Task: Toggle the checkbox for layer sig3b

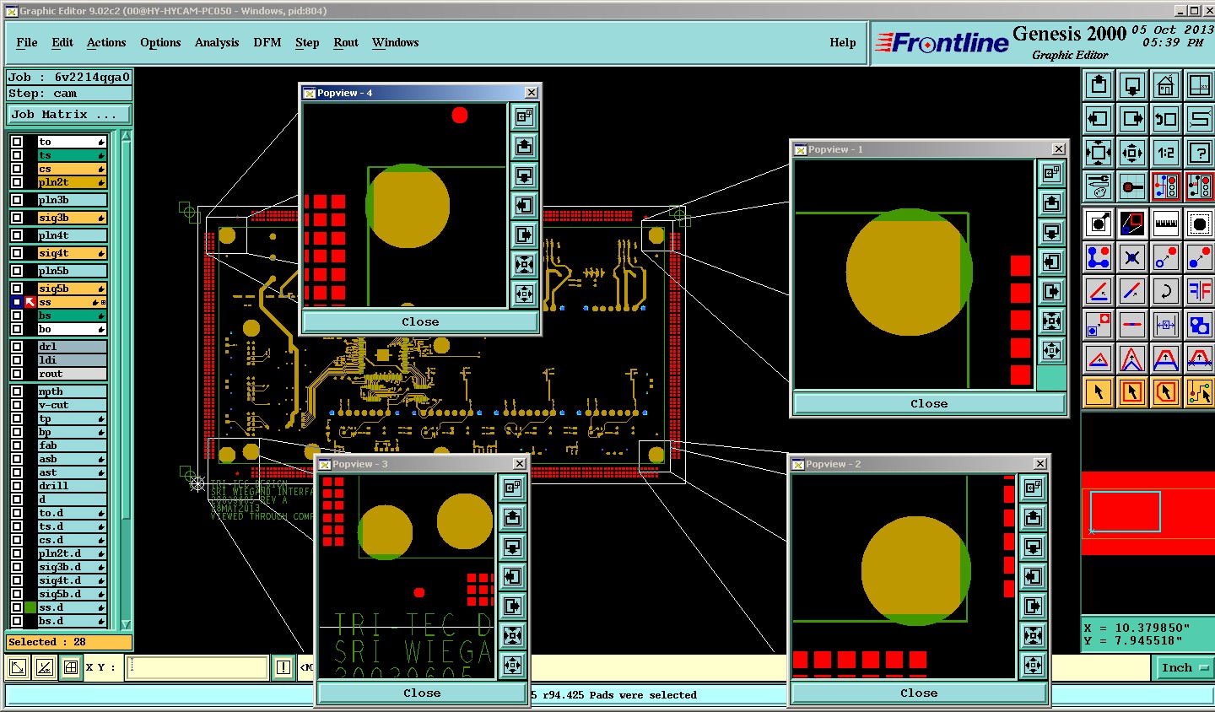Action: pyautogui.click(x=17, y=218)
